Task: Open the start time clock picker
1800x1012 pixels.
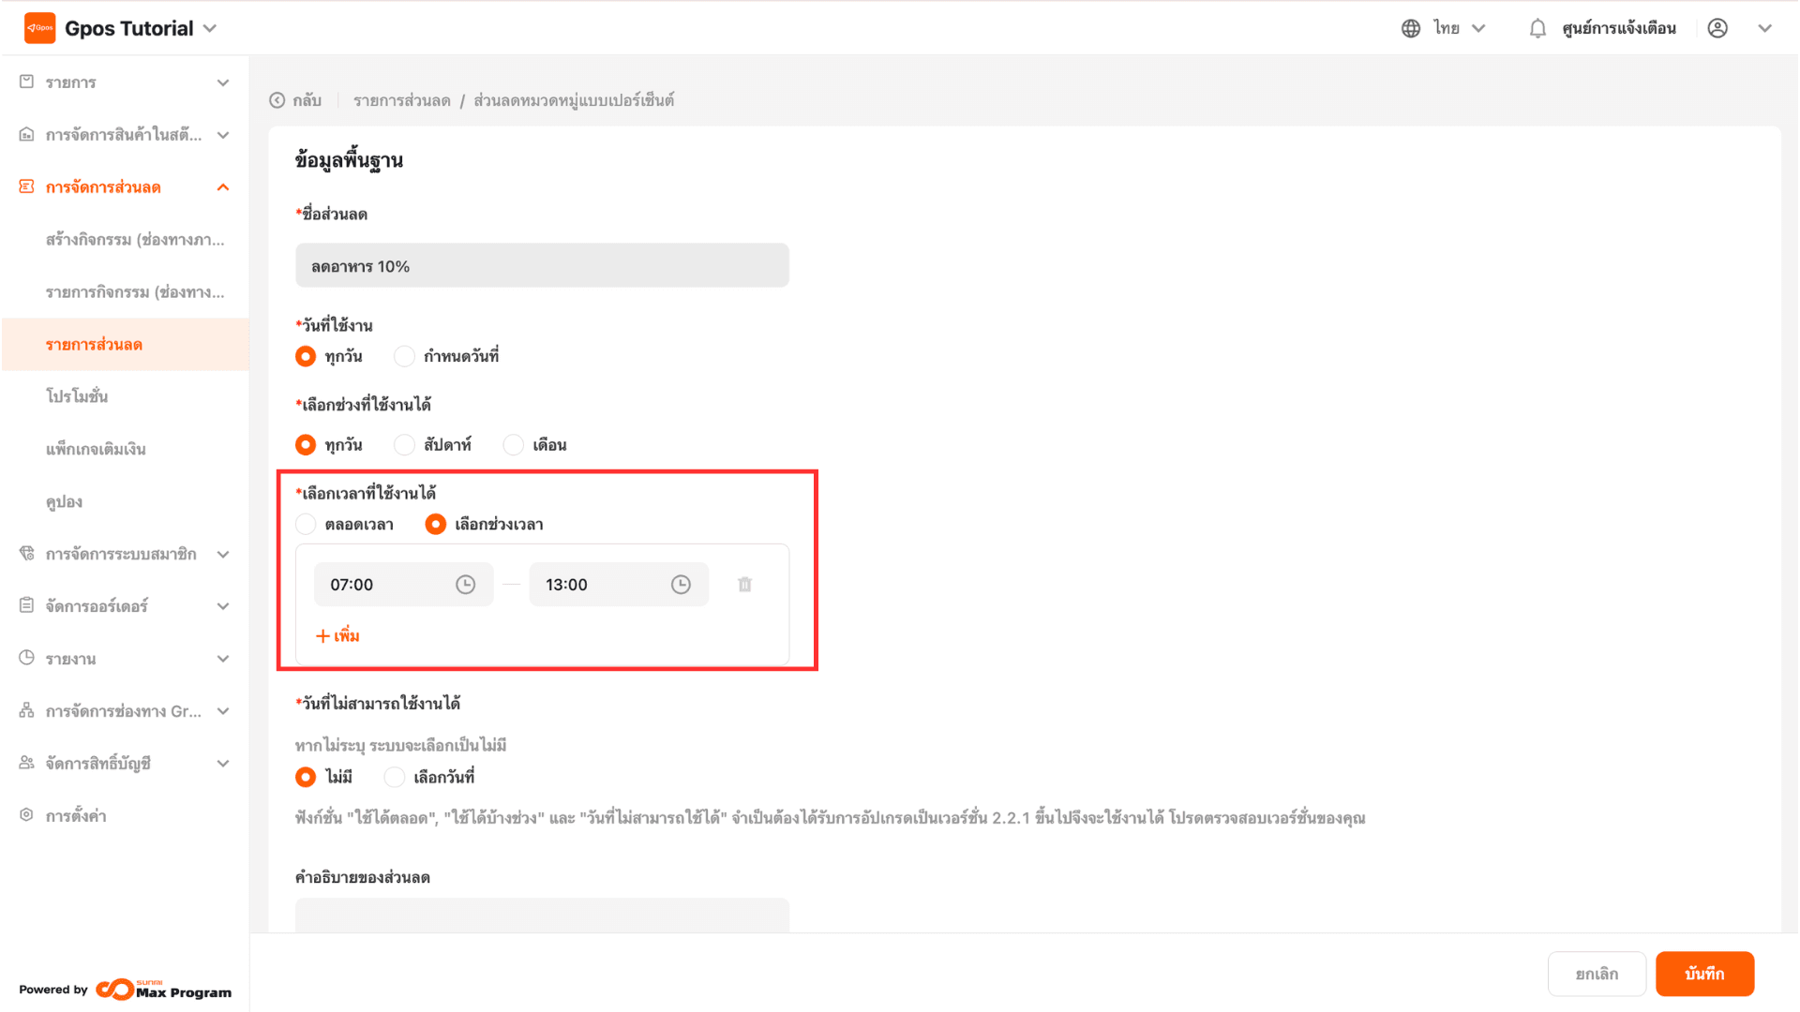Action: [465, 585]
